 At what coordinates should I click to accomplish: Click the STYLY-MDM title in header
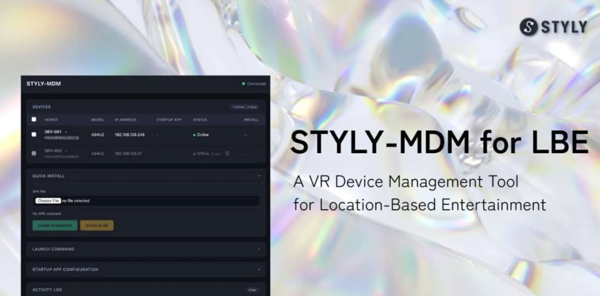coord(44,84)
